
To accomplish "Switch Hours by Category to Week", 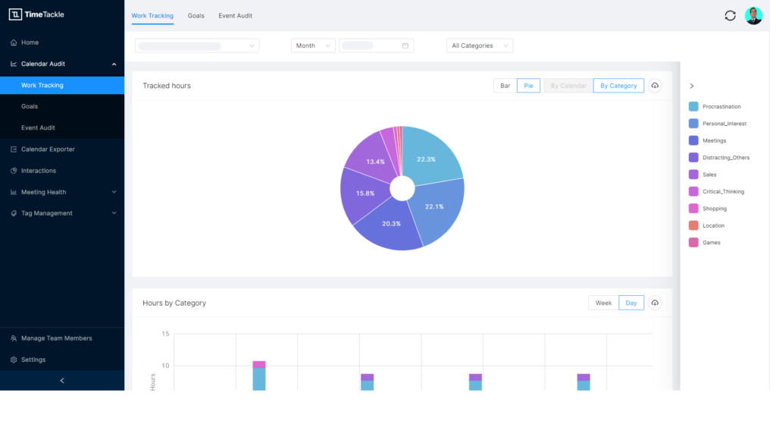I will (603, 303).
